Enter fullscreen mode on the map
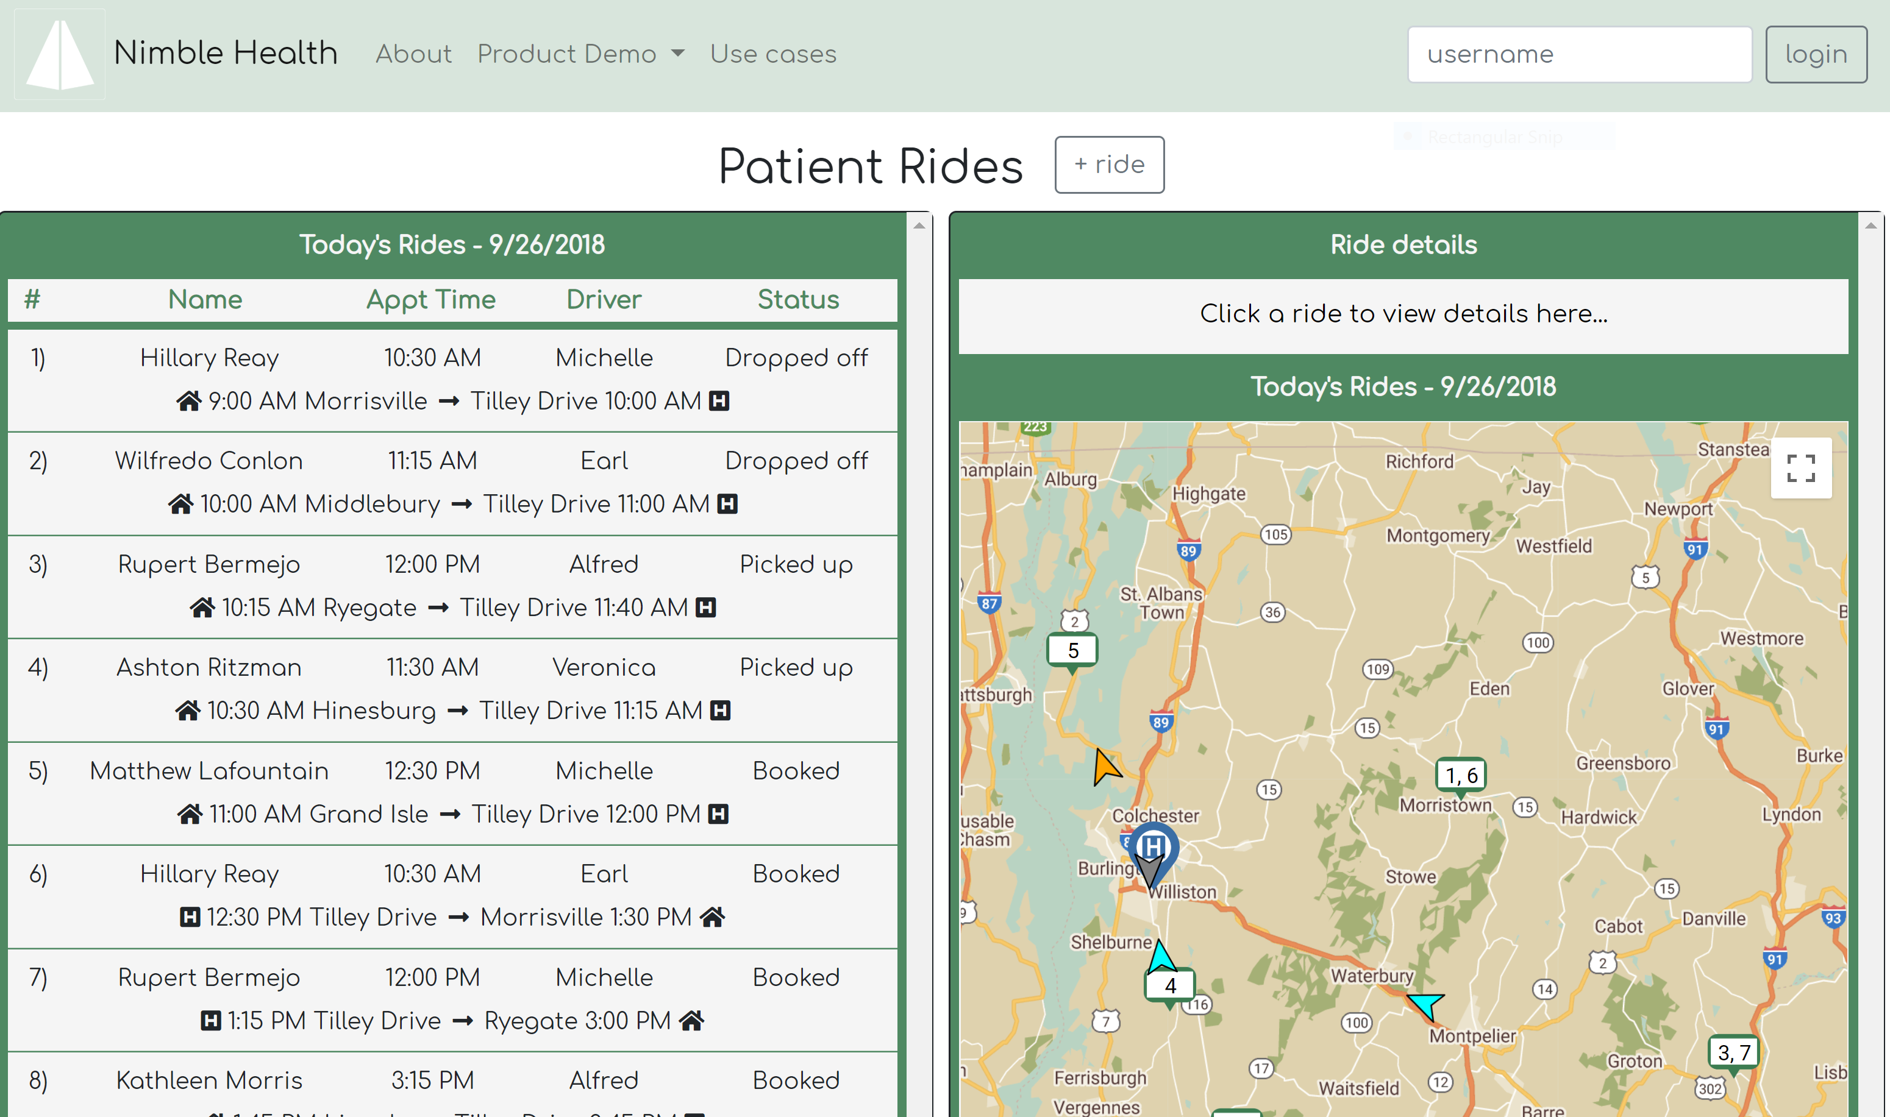 pos(1801,468)
